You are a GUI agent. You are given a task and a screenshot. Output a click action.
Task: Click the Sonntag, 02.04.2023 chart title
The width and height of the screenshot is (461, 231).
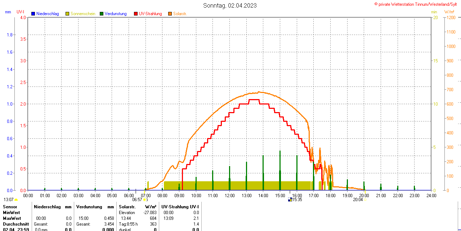(x=230, y=5)
